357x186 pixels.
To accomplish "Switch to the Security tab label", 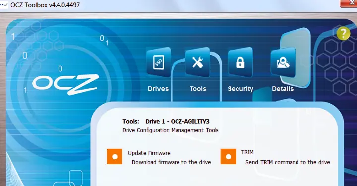I will tap(240, 89).
